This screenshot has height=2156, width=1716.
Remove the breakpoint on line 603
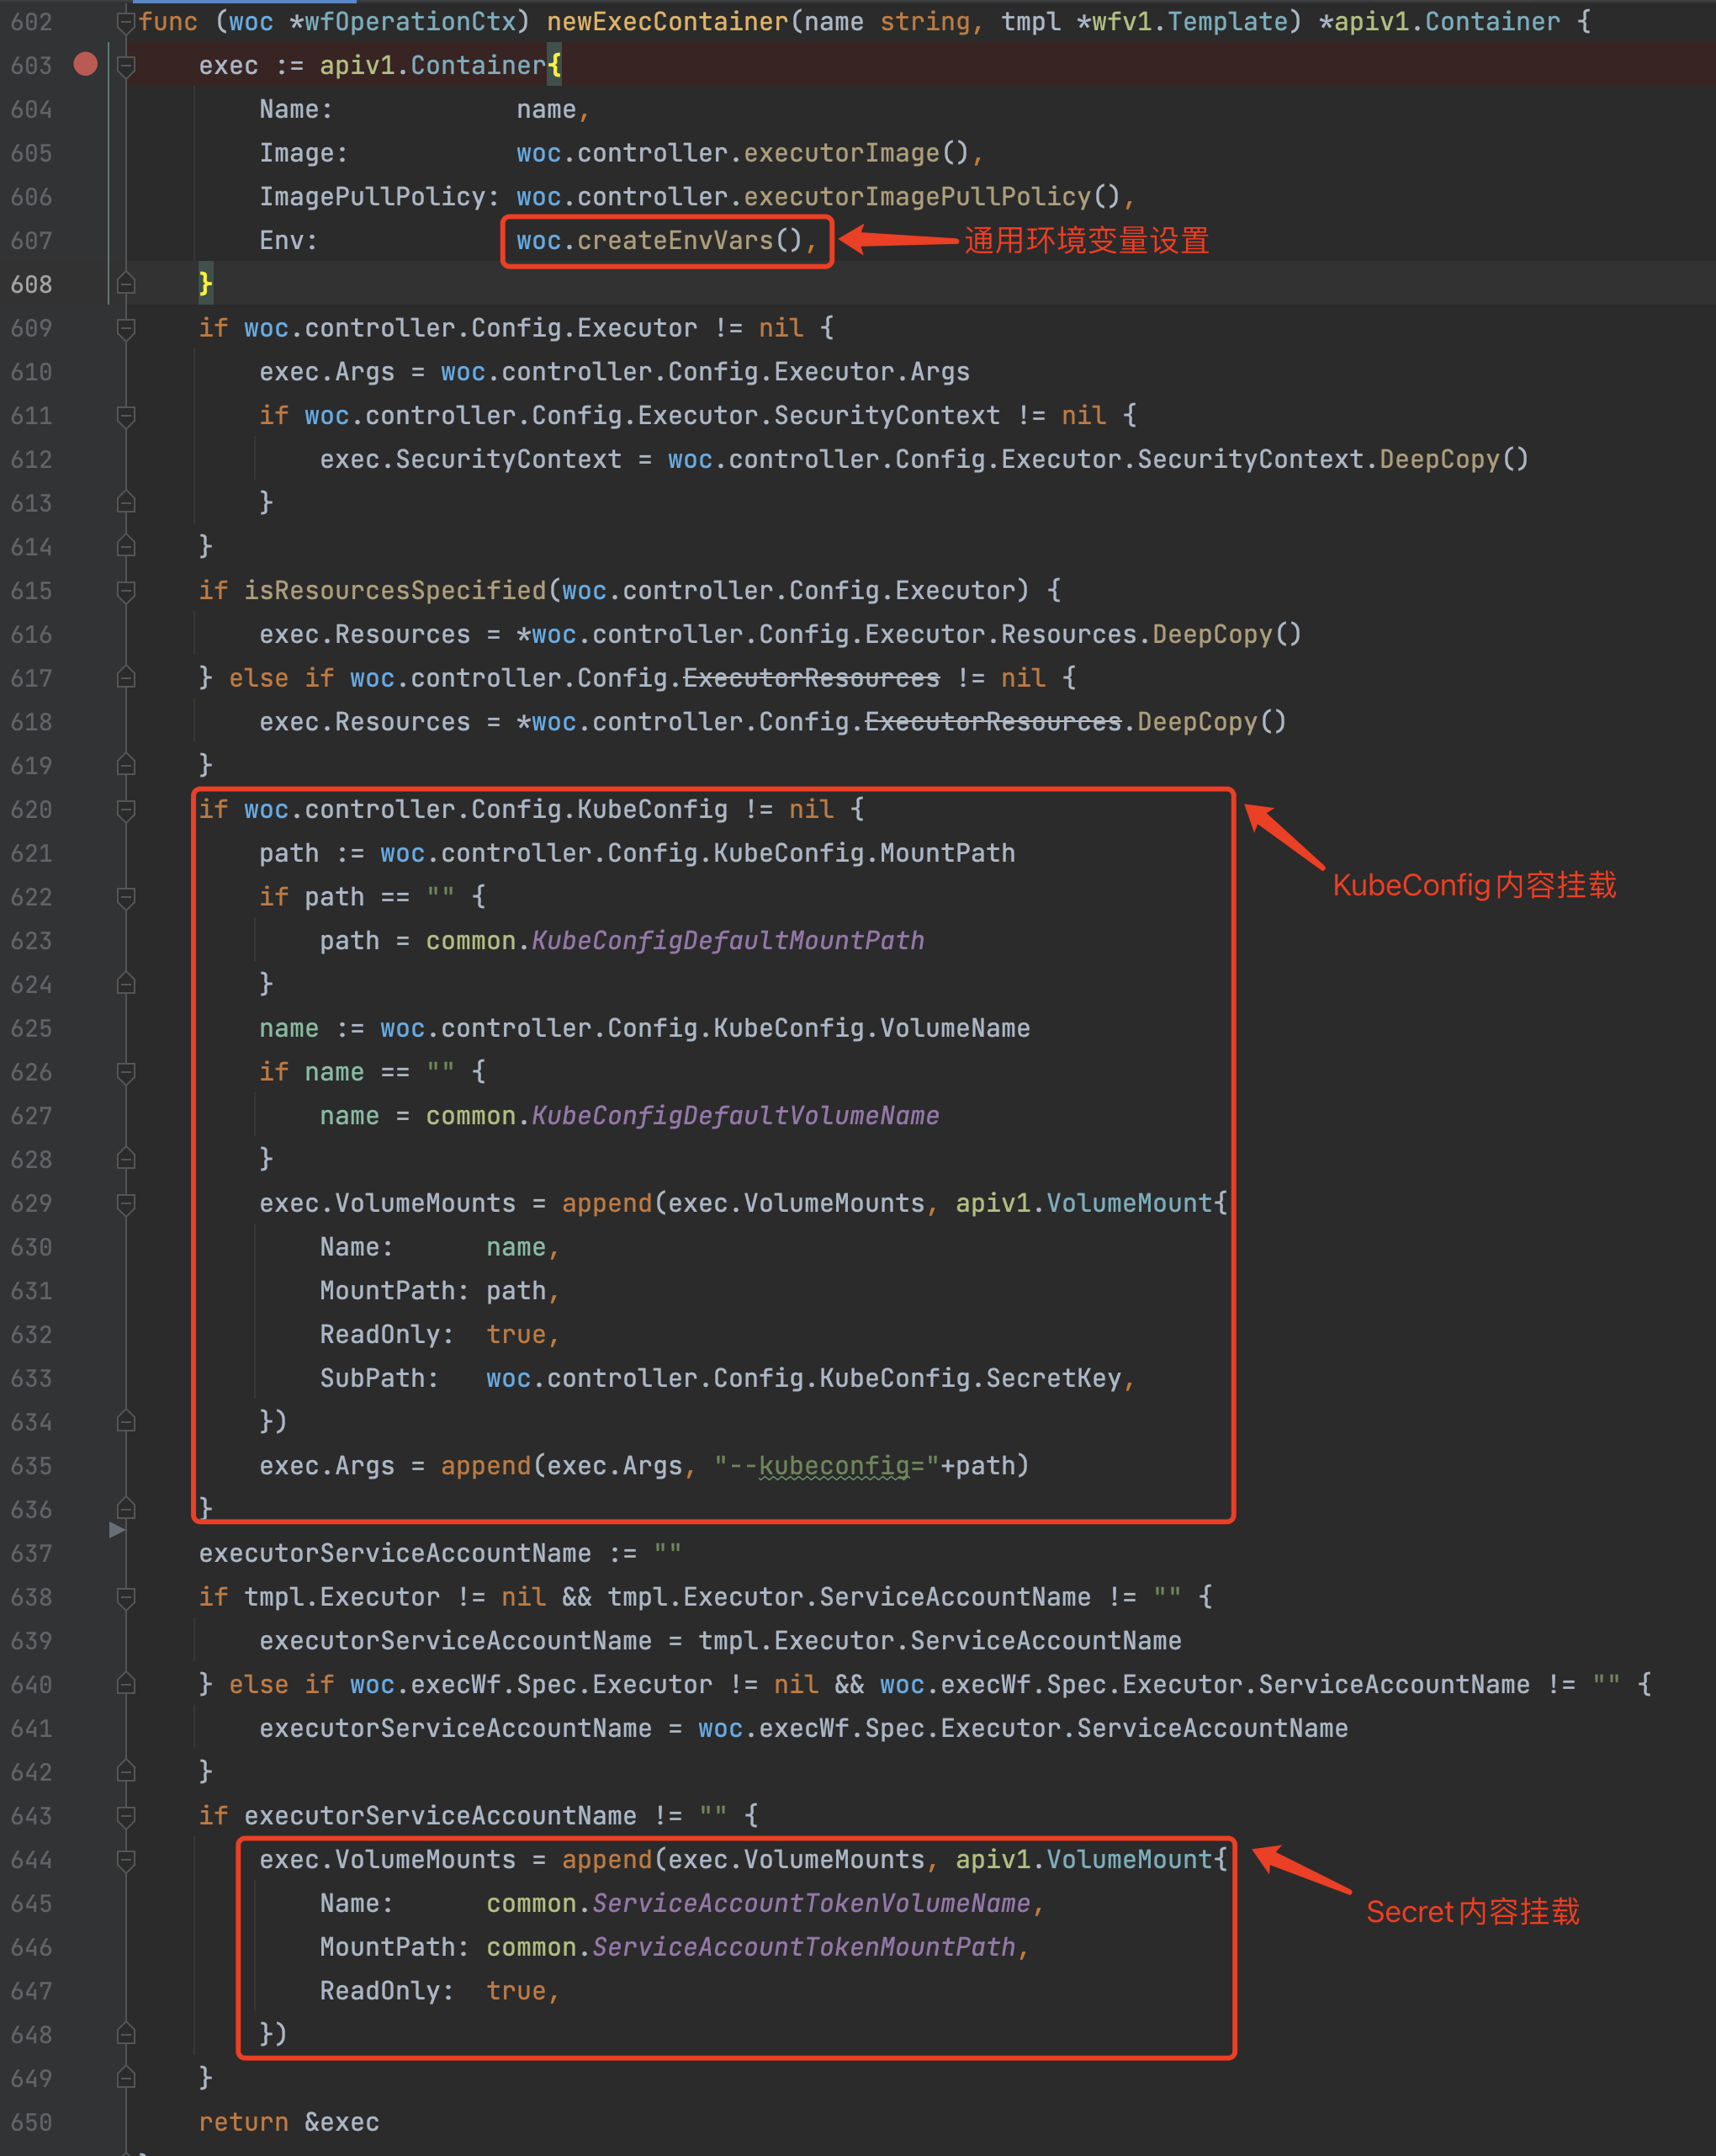pyautogui.click(x=86, y=65)
